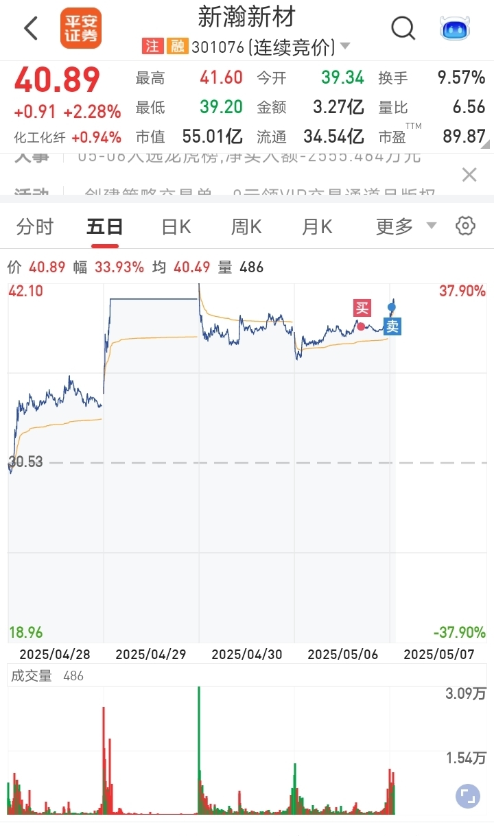Open the search magnifier icon
494x836 pixels.
pyautogui.click(x=403, y=29)
